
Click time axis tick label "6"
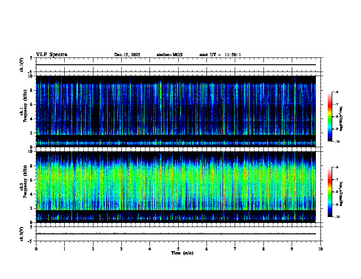[x=207, y=249]
